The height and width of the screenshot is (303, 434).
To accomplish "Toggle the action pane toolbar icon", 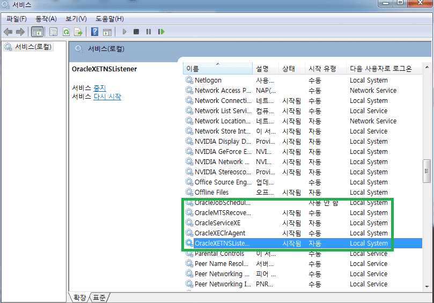I will click(107, 32).
